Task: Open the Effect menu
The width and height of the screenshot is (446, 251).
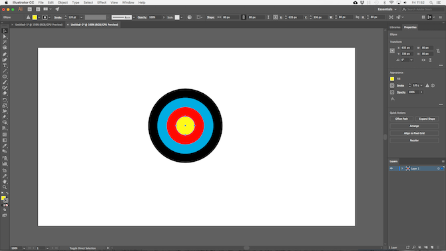Action: [102, 3]
